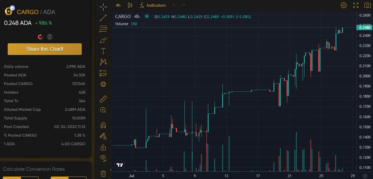Image resolution: width=373 pixels, height=179 pixels.
Task: Click the 25 date on time axis
Action: pos(321,176)
